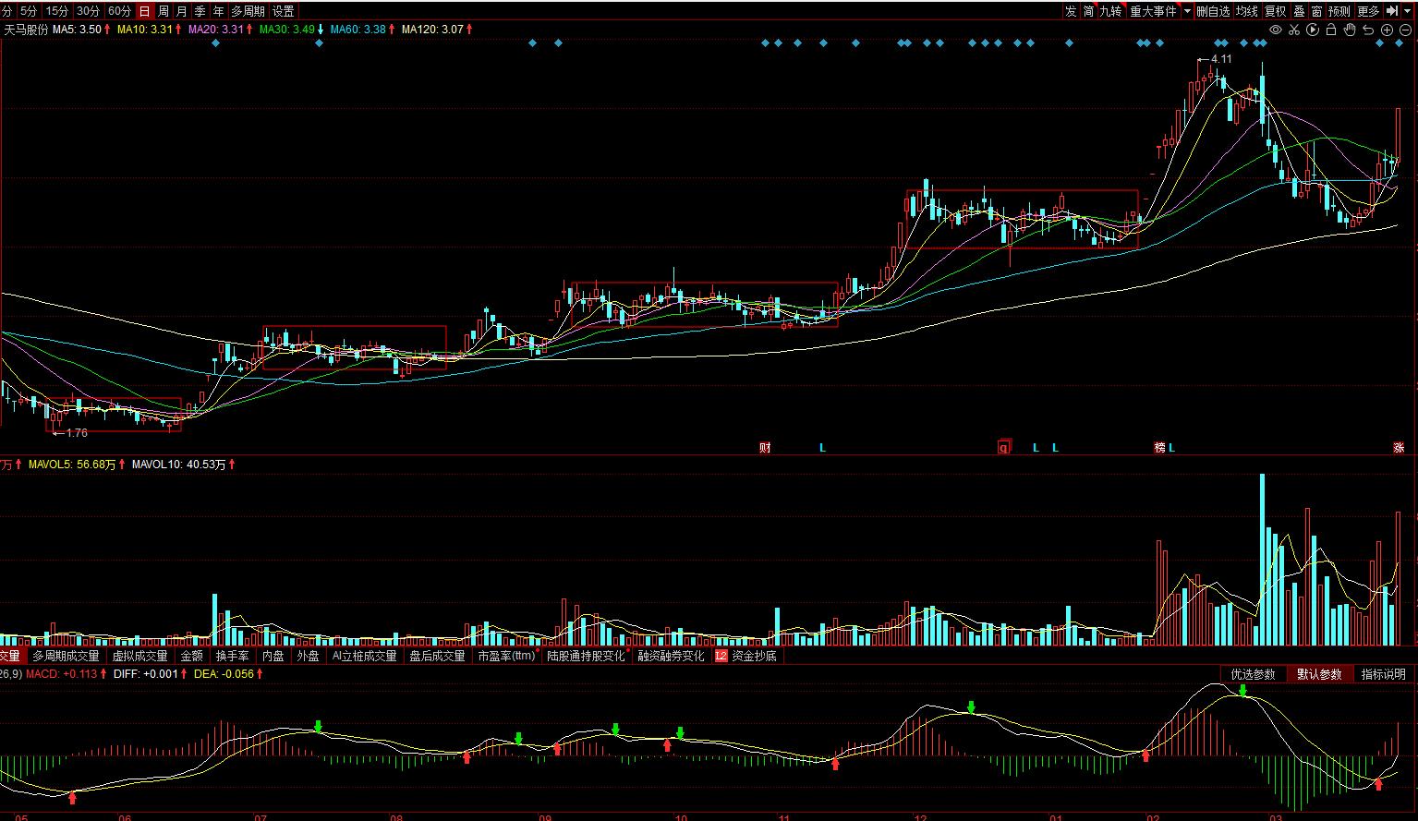The width and height of the screenshot is (1418, 821).
Task: Click the padlock lock icon
Action: [1331, 30]
